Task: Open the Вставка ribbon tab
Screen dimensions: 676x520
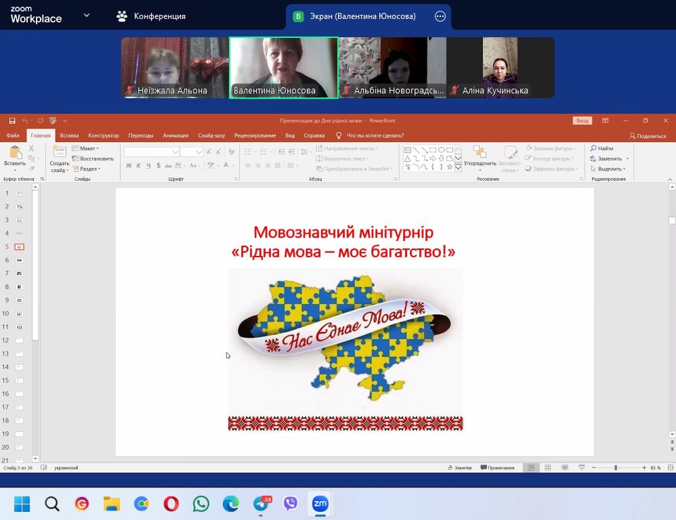Action: click(69, 135)
